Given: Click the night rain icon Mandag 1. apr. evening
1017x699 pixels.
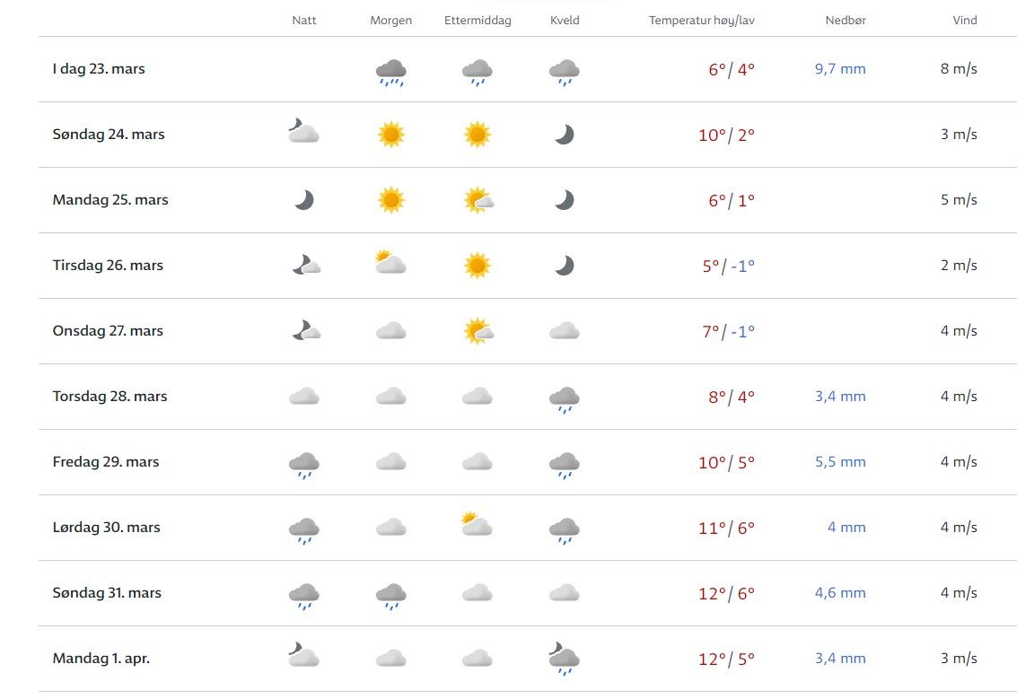Looking at the screenshot, I should click(564, 660).
